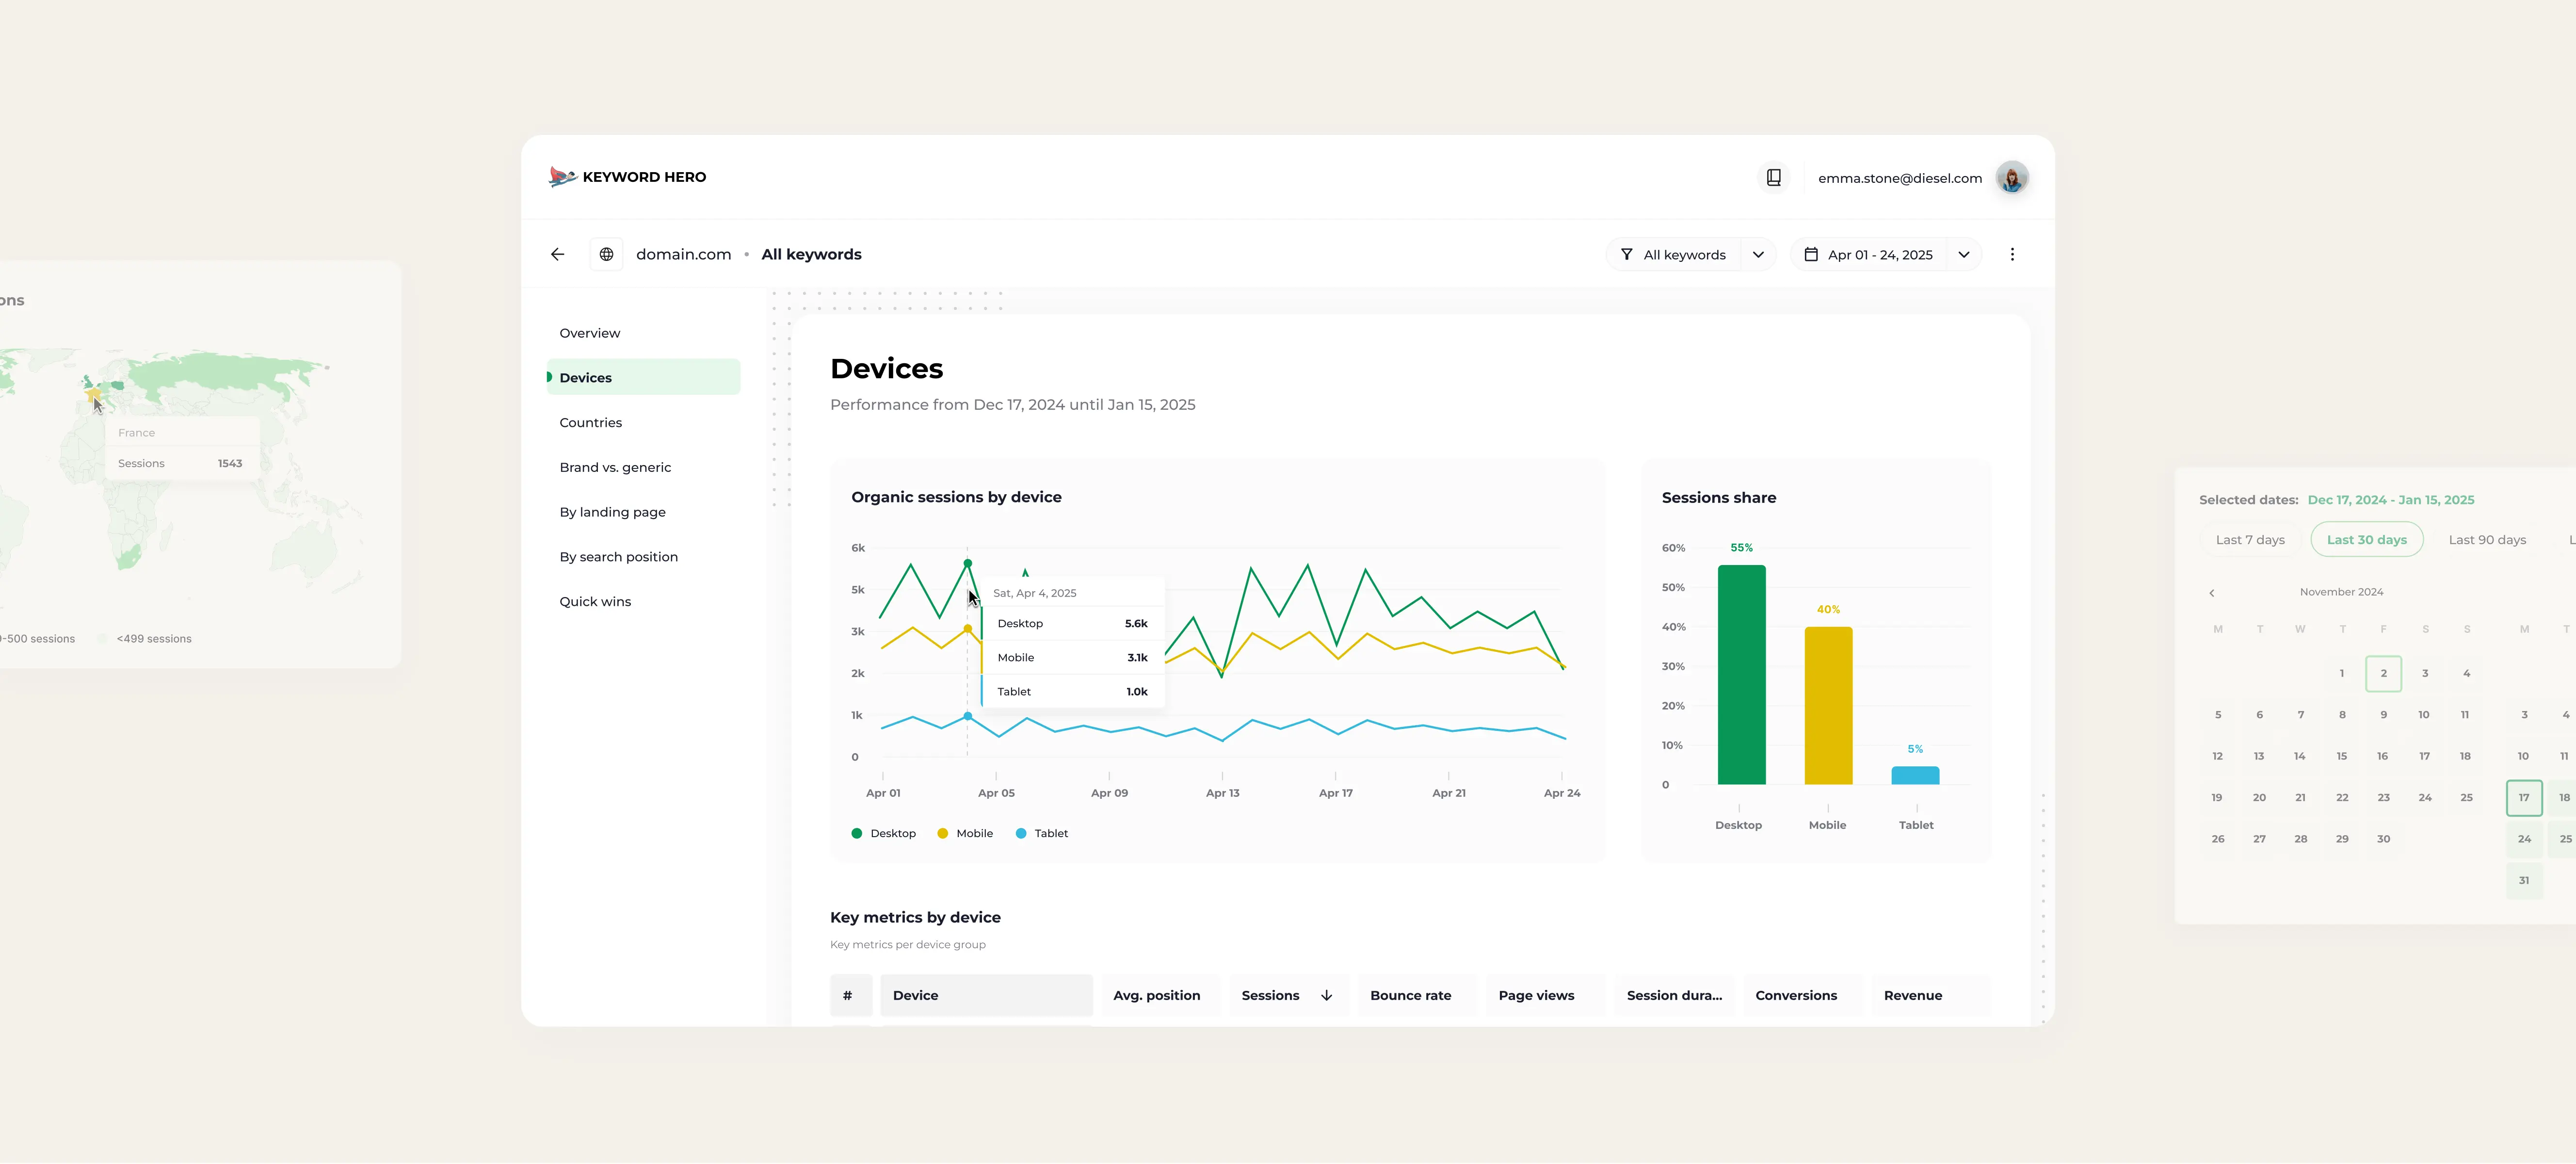Click the yellow Mobile bar in Sessions share
This screenshot has width=2576, height=1164.
pyautogui.click(x=1828, y=706)
